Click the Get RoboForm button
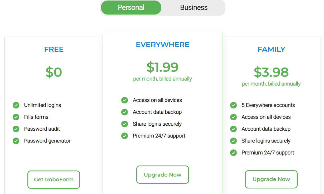The height and width of the screenshot is (194, 324). (x=54, y=179)
